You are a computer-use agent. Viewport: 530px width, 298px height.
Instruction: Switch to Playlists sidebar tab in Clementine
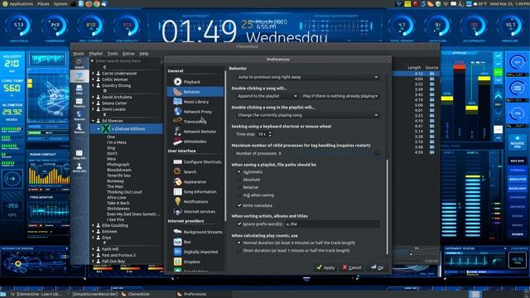79,103
